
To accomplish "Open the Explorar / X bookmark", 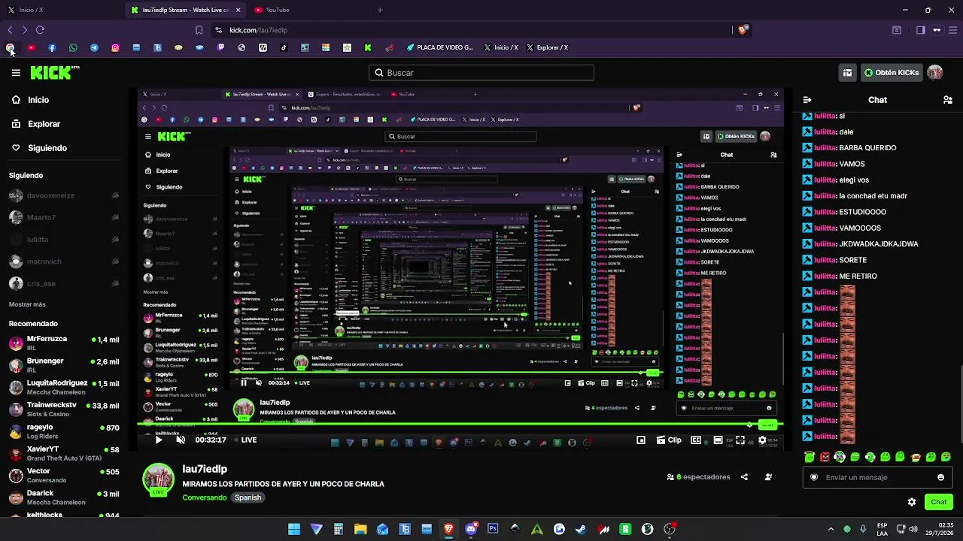I will [x=547, y=47].
